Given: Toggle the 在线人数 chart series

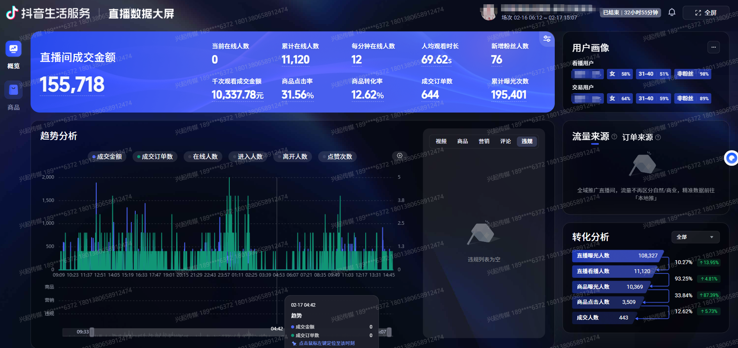Looking at the screenshot, I should click(203, 157).
